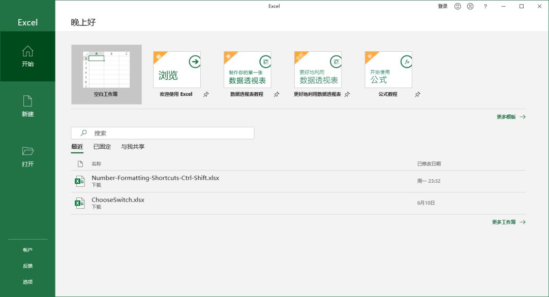The height and width of the screenshot is (297, 549).
Task: Click Excel icon next to Number-Formatting-Shortcuts file
Action: pyautogui.click(x=79, y=181)
